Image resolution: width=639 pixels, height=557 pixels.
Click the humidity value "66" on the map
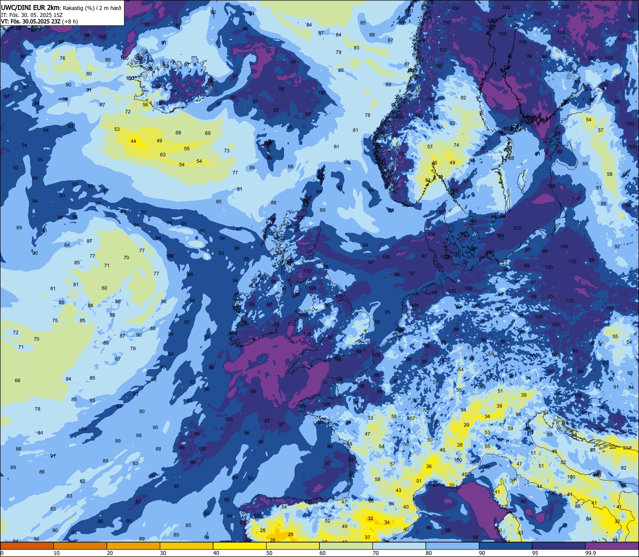[17, 381]
